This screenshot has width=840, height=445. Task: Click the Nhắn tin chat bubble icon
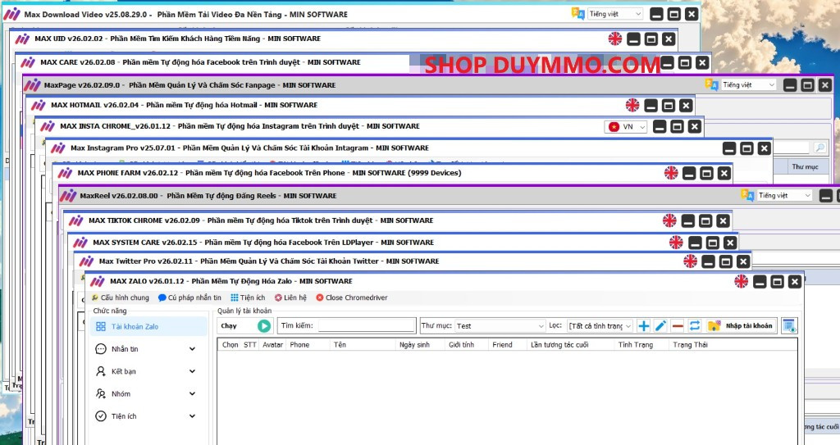coord(101,349)
